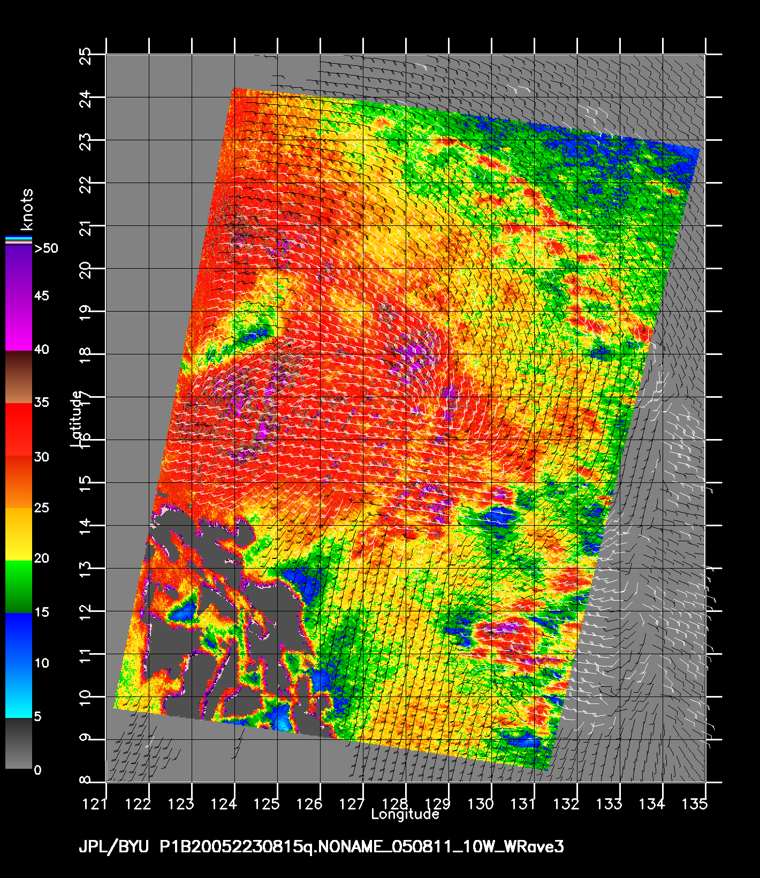This screenshot has width=760, height=878.
Task: Select latitude tick label "22"
Action: (x=85, y=185)
